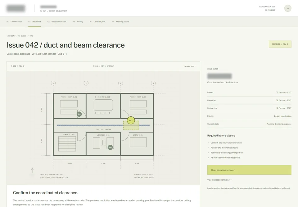Click Confirm the coordinated clearance heading

[46, 193]
